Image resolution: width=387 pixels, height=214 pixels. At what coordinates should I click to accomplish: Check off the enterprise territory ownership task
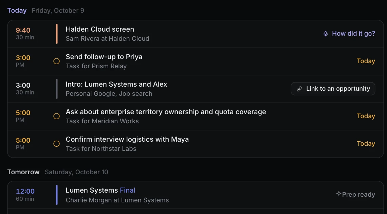pyautogui.click(x=56, y=116)
